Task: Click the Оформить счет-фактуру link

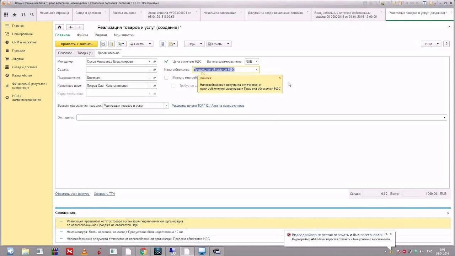Action: pos(72,194)
